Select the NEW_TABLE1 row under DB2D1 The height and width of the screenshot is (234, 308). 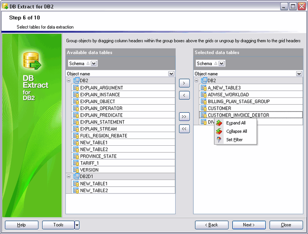coord(123,183)
